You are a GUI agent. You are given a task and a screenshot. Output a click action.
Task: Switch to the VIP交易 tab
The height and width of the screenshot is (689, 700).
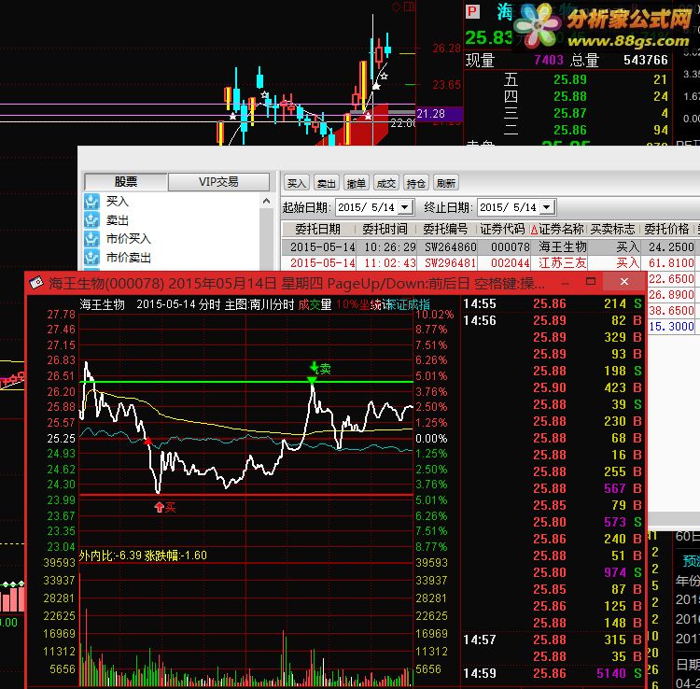(x=218, y=182)
